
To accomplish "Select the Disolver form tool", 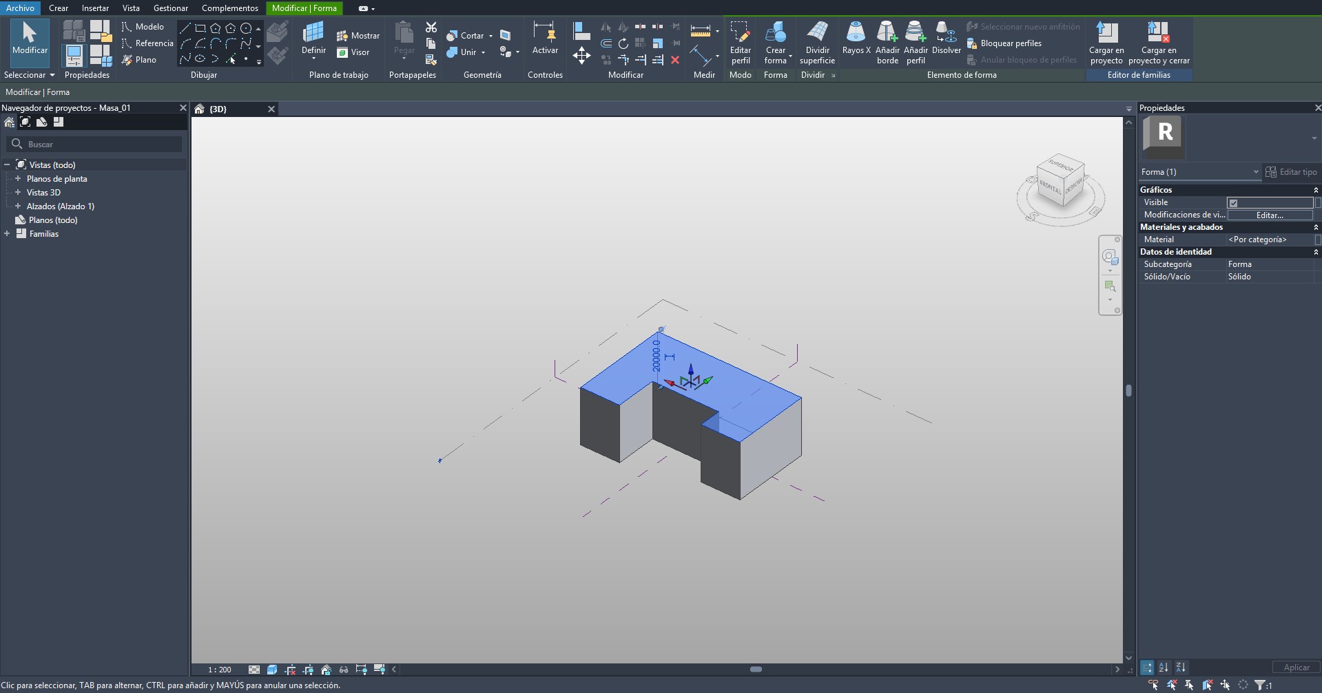I will [946, 33].
